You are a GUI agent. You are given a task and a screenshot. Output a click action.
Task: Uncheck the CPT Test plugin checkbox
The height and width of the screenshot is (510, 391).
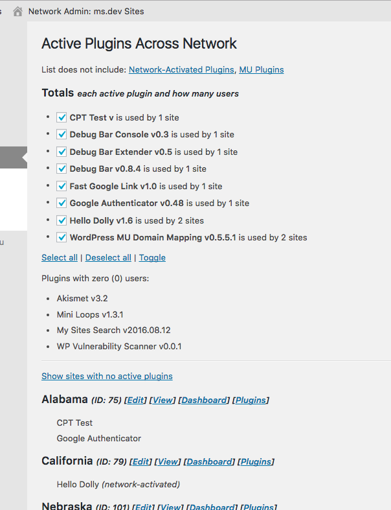61,117
